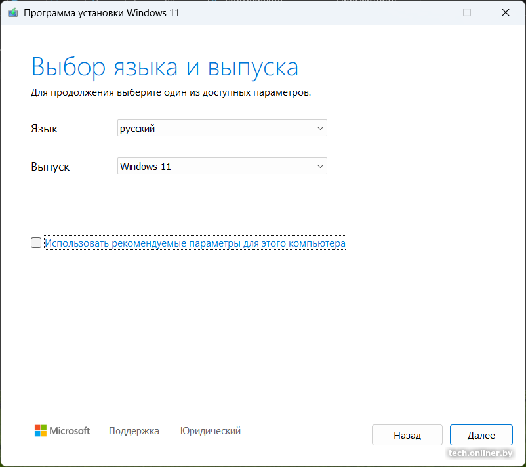
Task: Click the 'Выпуск' label
Action: (51, 167)
